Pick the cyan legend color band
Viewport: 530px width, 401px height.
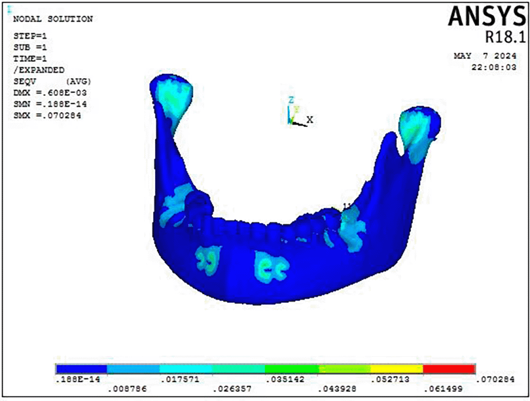click(186, 369)
